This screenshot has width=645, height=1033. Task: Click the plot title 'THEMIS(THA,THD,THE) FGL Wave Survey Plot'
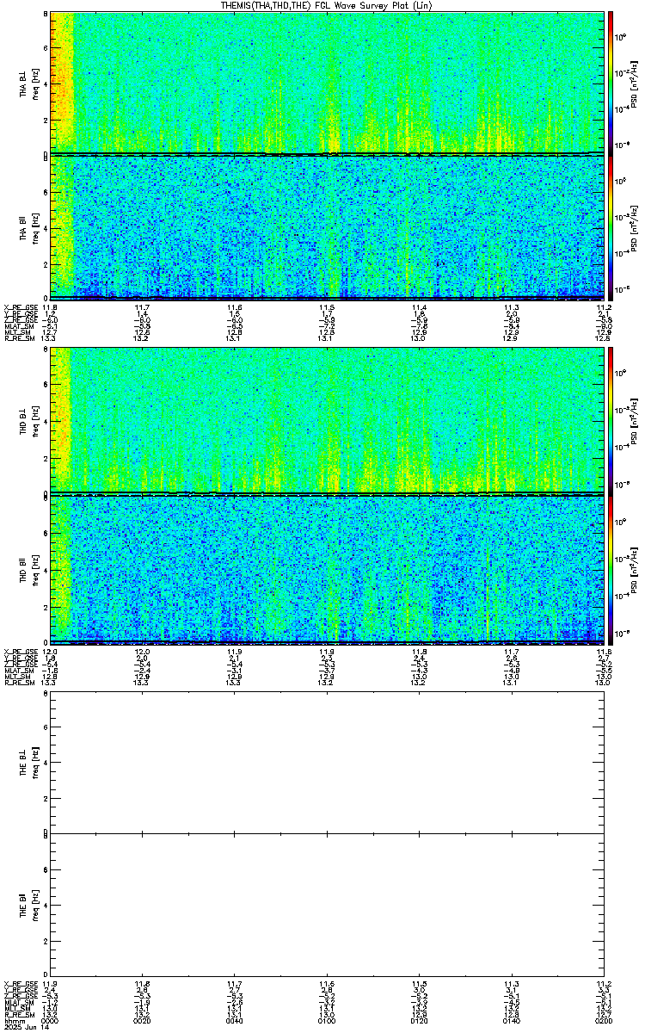pyautogui.click(x=326, y=5)
